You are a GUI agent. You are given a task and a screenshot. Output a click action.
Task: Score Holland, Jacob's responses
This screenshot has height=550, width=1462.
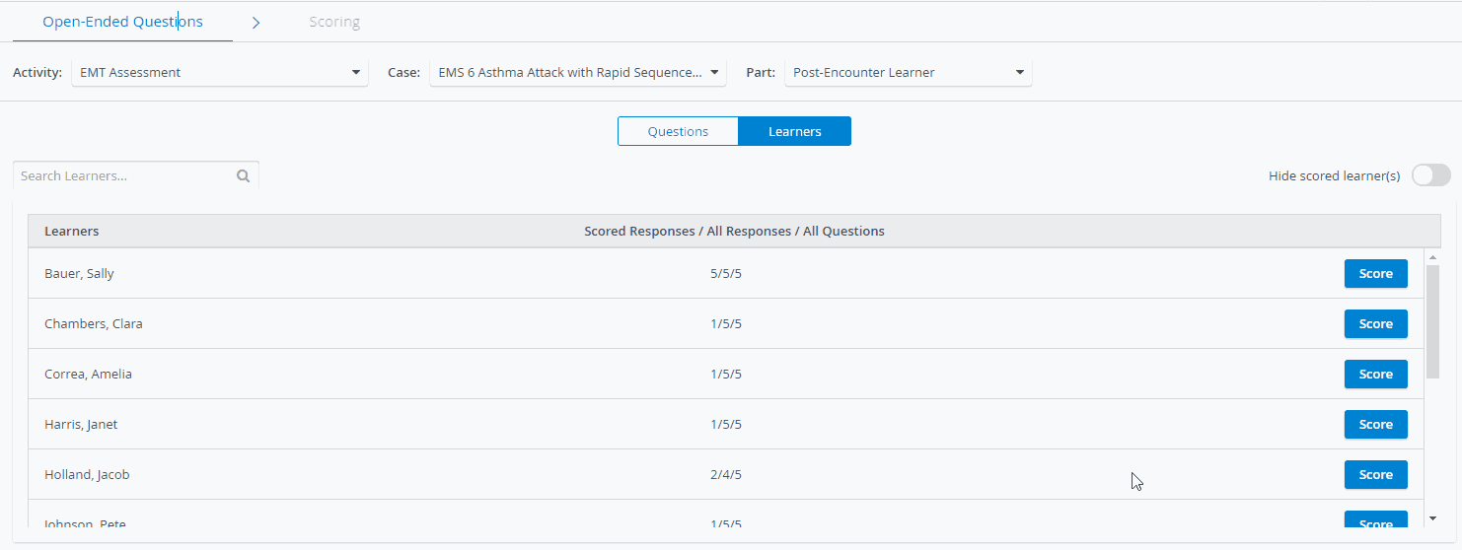[x=1375, y=475]
